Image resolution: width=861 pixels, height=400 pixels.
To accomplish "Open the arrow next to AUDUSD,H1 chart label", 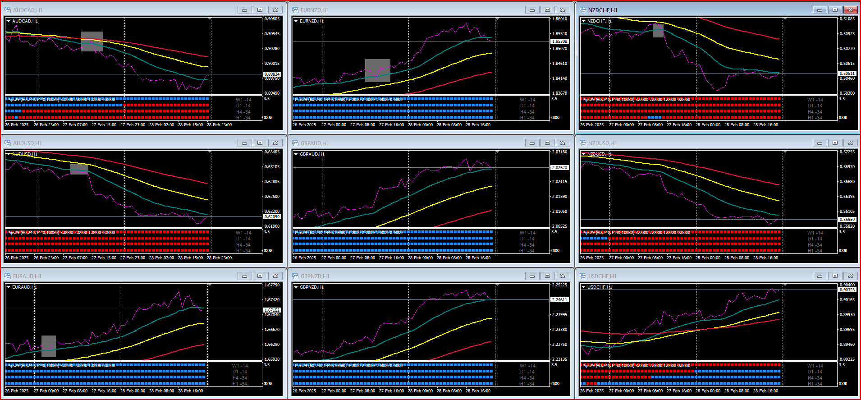I will (x=8, y=154).
